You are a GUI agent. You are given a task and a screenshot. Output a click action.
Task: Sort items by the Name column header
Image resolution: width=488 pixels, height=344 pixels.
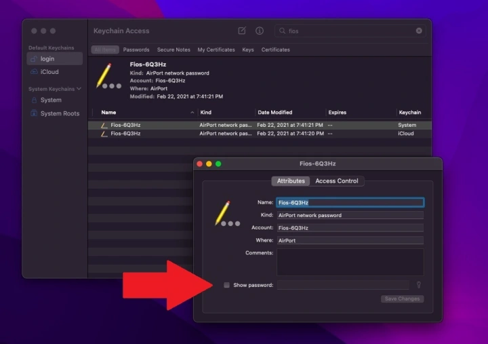point(108,112)
